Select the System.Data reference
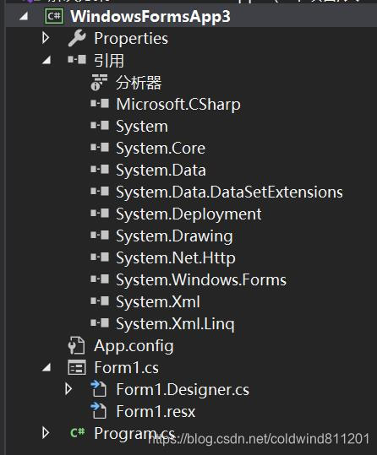 coord(161,170)
